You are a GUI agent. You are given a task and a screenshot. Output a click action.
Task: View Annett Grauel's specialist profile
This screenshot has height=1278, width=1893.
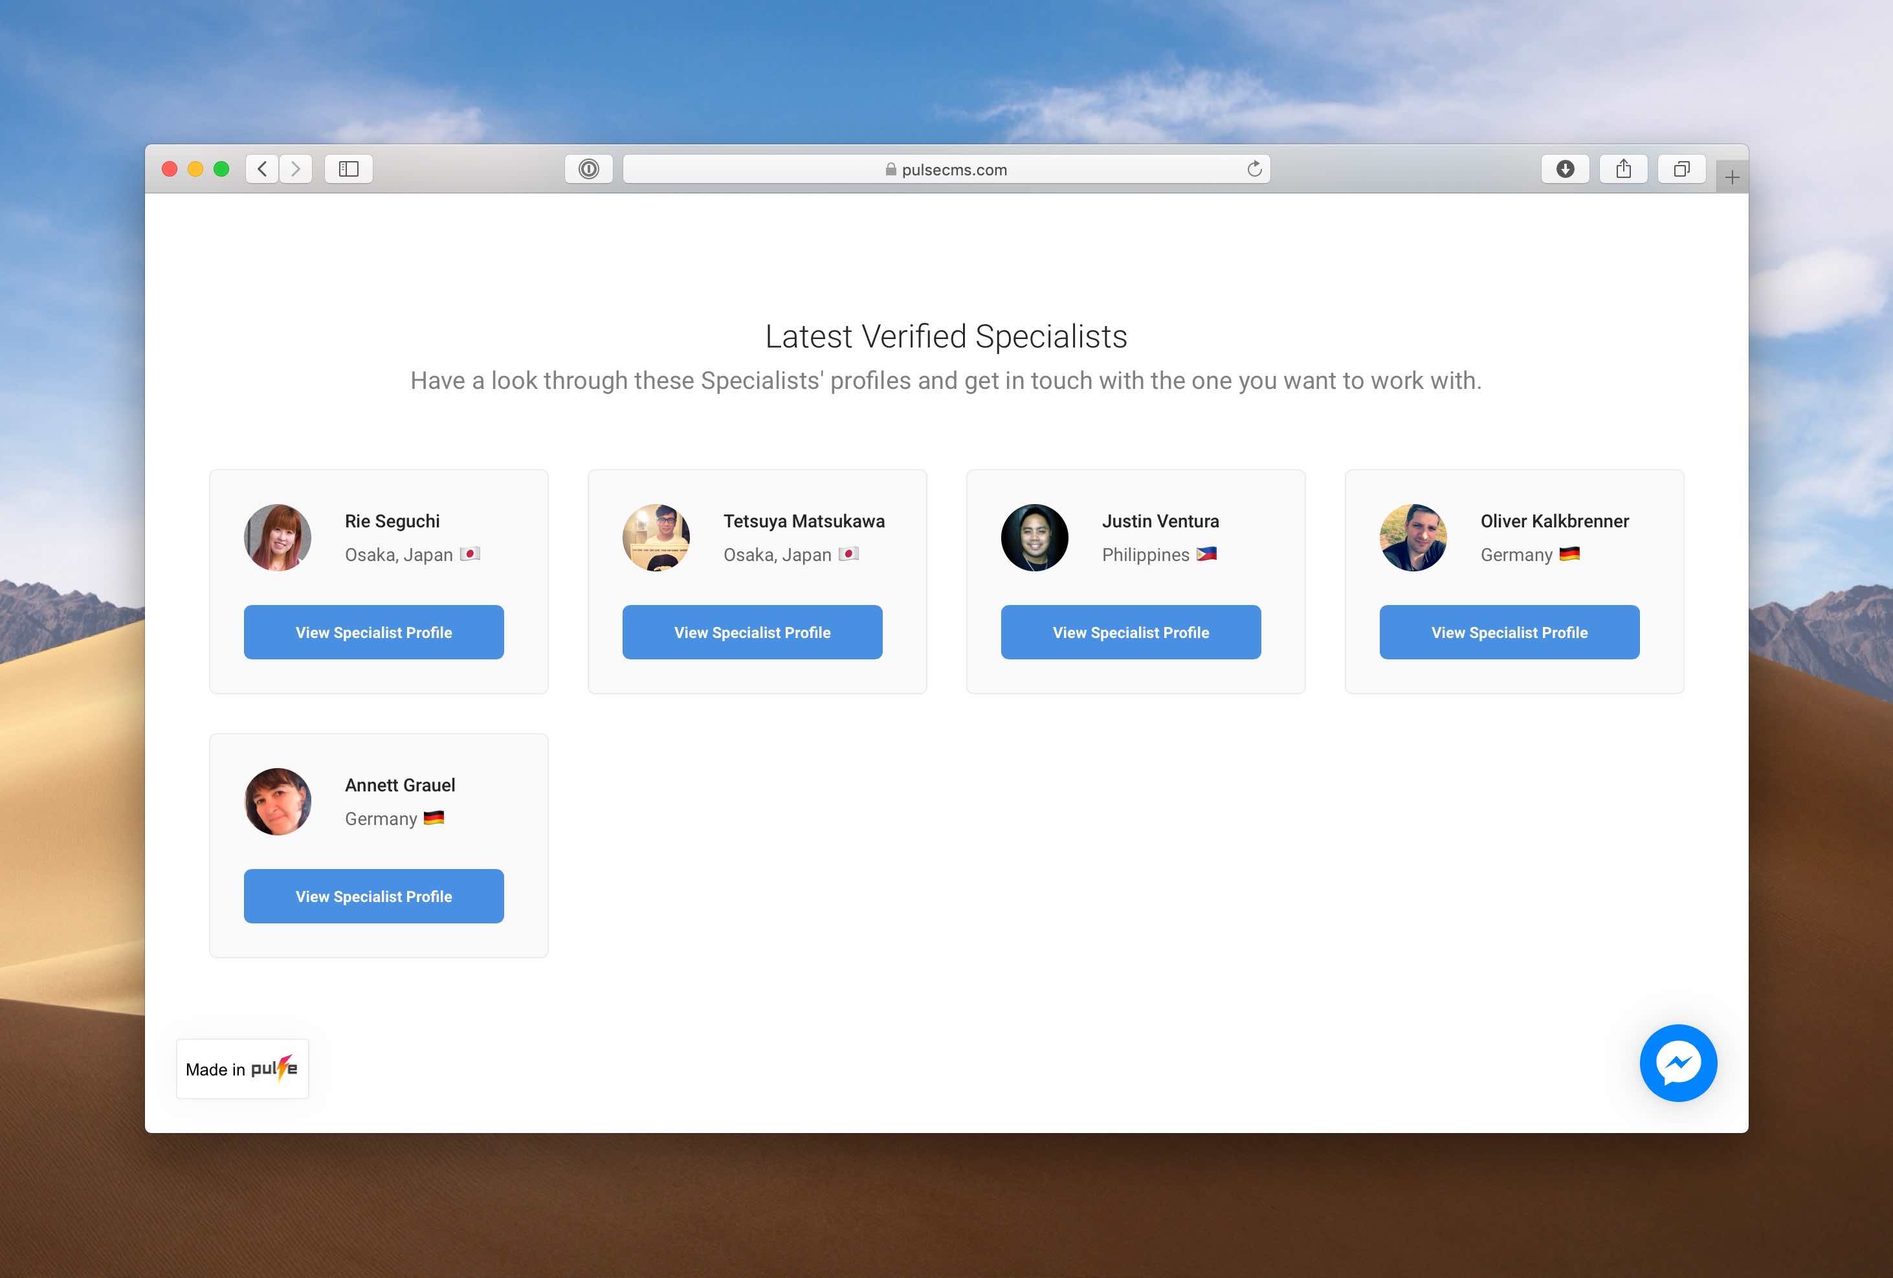tap(374, 896)
